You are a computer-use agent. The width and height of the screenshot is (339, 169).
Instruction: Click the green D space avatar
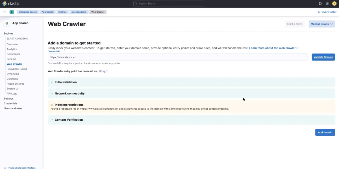(x=12, y=12)
